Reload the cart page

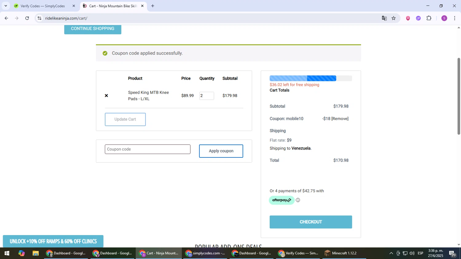tap(27, 18)
